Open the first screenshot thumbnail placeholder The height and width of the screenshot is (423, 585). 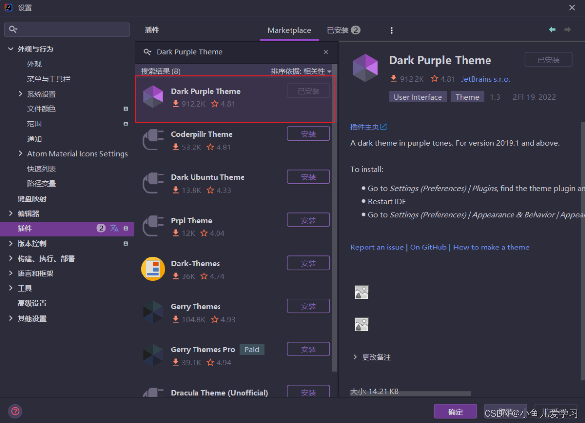click(362, 292)
